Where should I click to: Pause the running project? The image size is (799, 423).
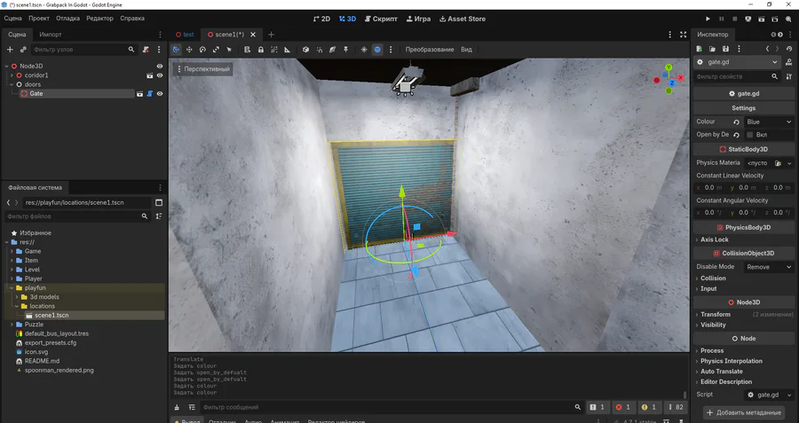(721, 19)
